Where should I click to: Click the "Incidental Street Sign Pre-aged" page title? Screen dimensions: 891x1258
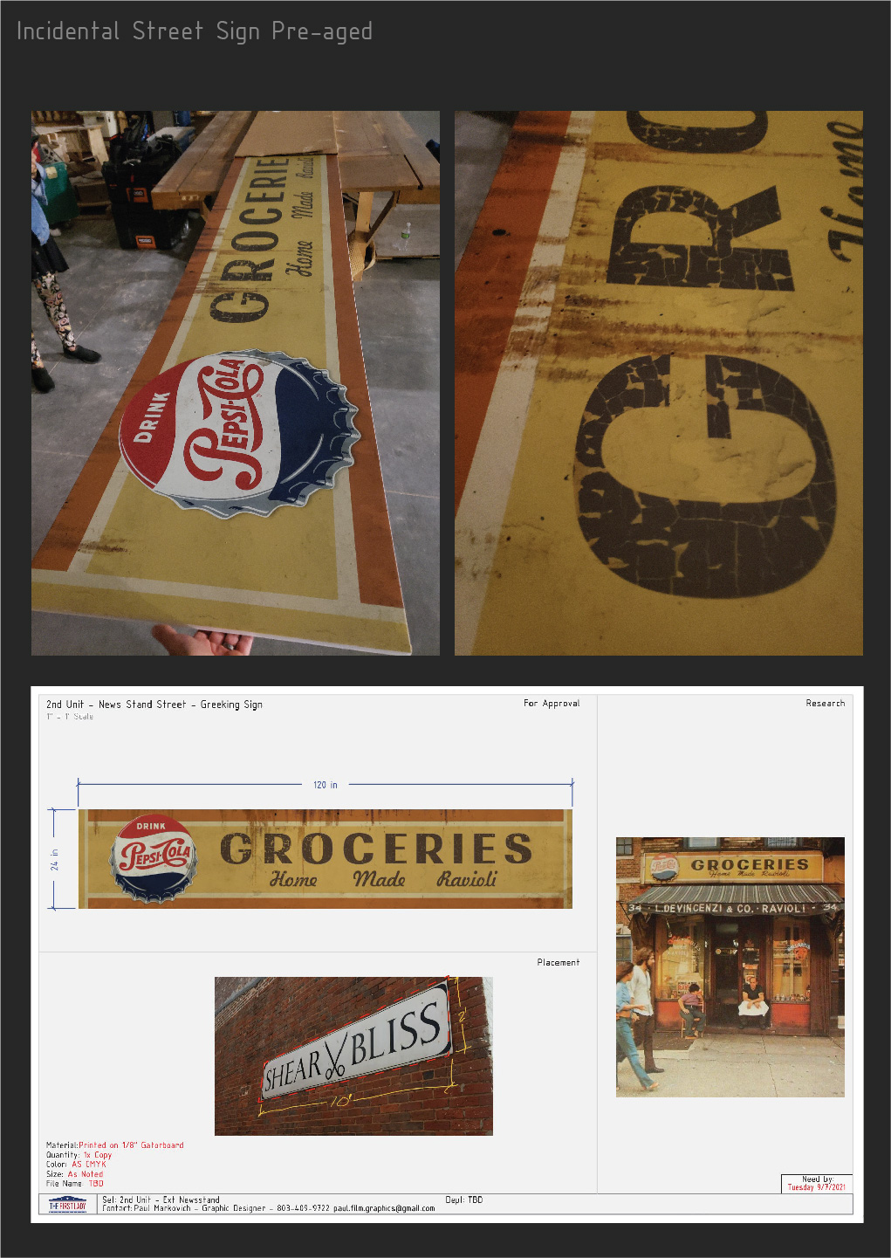coord(195,31)
